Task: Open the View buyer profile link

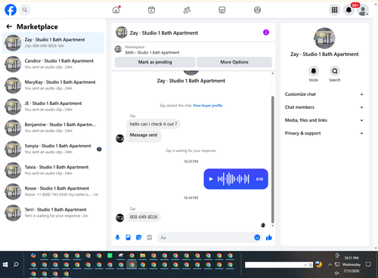Action: pyautogui.click(x=208, y=106)
